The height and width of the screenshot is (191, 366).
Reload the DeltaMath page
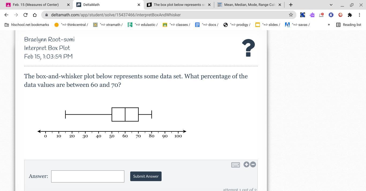[25, 15]
